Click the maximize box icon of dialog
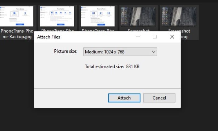The image size is (218, 131). click(155, 37)
